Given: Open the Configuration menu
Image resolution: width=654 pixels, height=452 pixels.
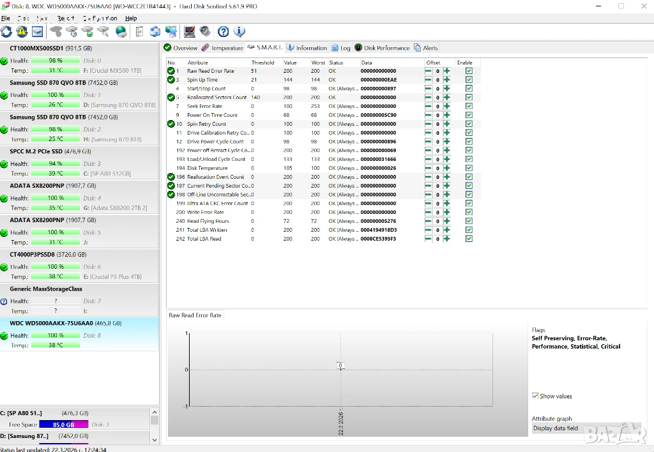Looking at the screenshot, I should 99,19.
